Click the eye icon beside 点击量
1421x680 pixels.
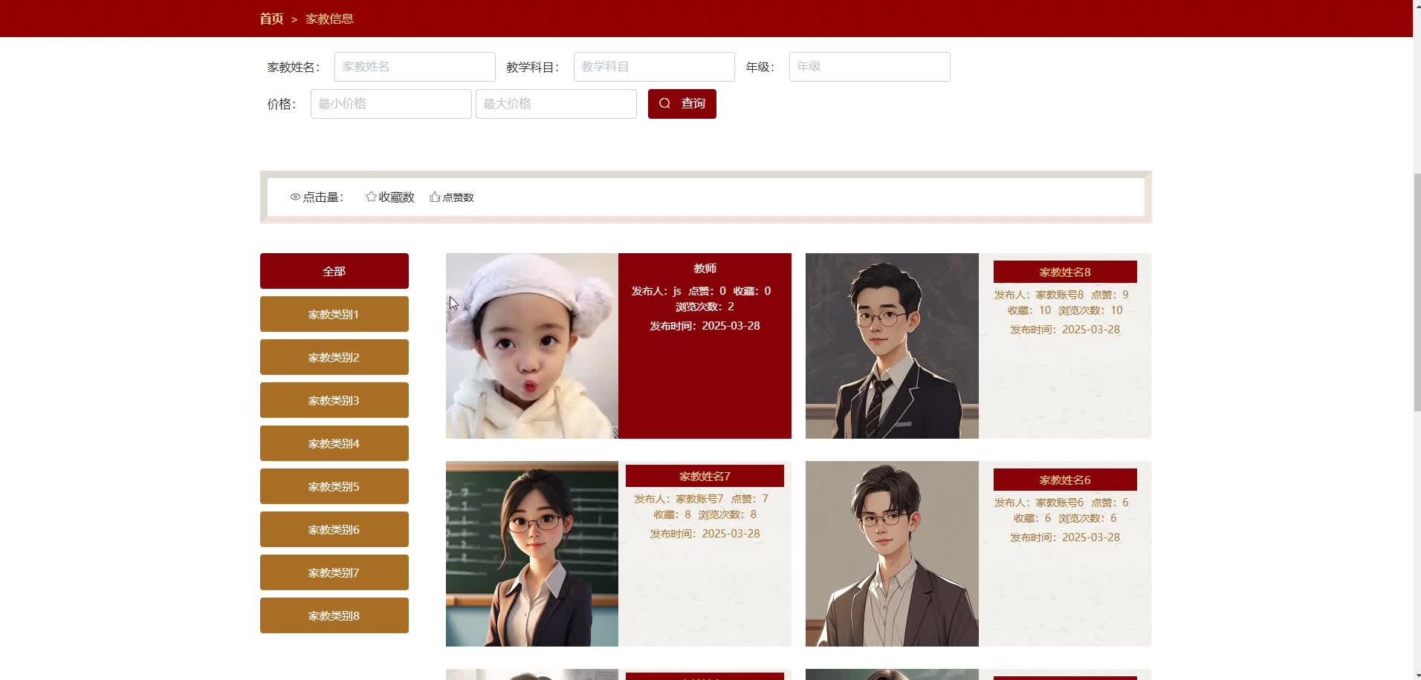(295, 197)
